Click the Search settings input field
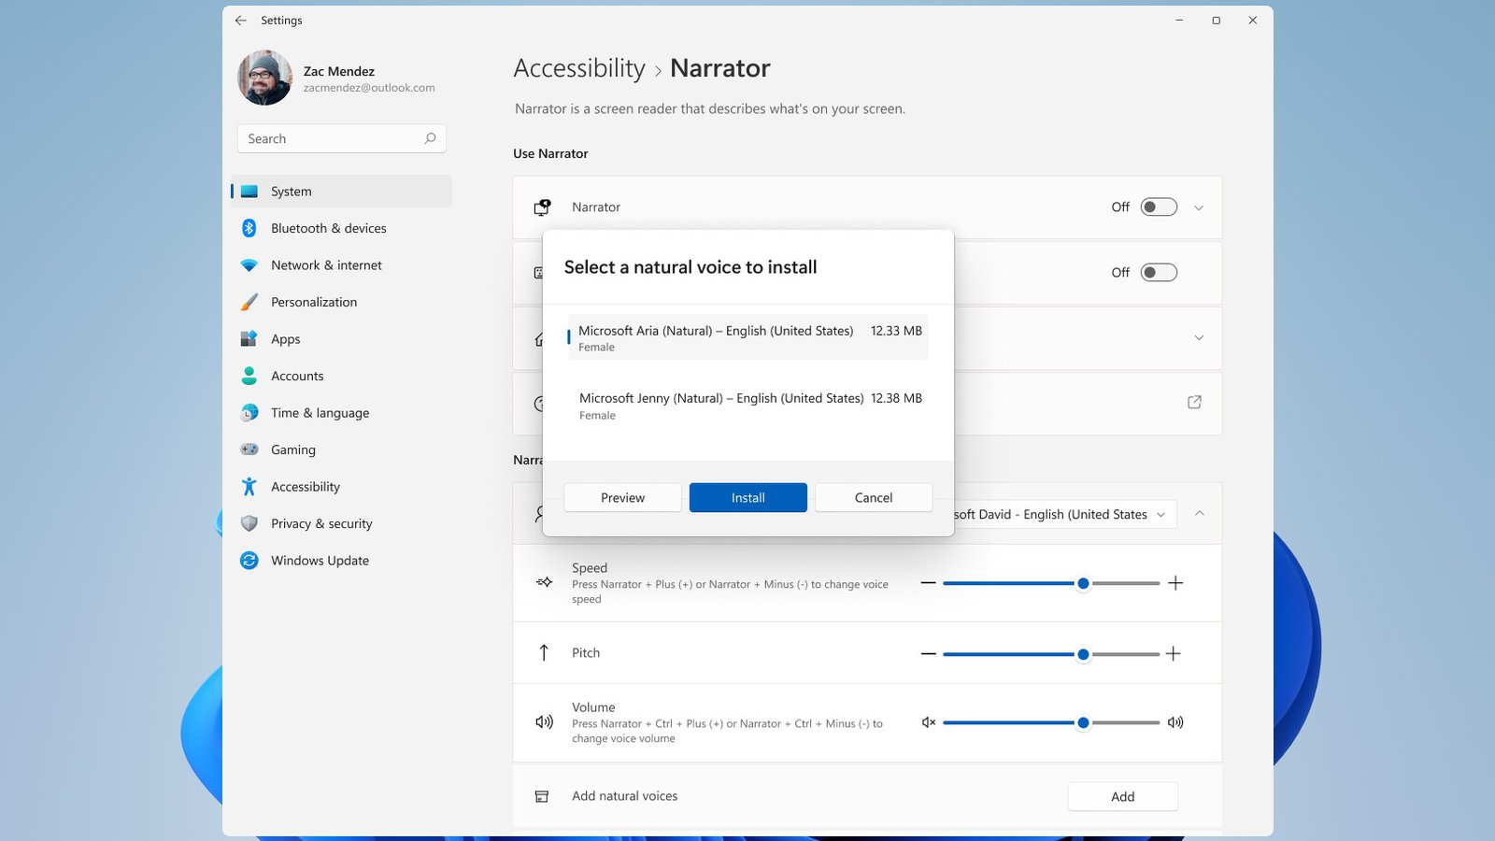Screen dimensions: 1495x841 click(332, 138)
